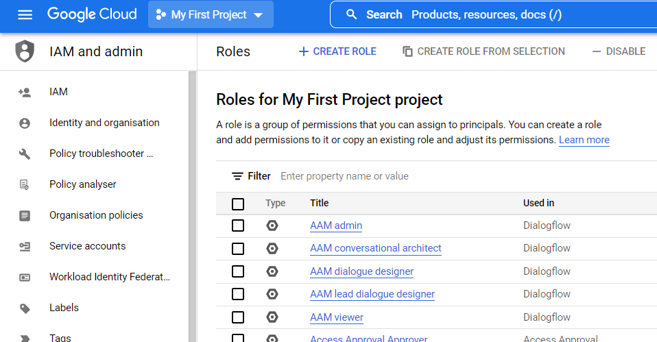
Task: Click the IAM add-person icon in sidebar
Action: pyautogui.click(x=25, y=92)
